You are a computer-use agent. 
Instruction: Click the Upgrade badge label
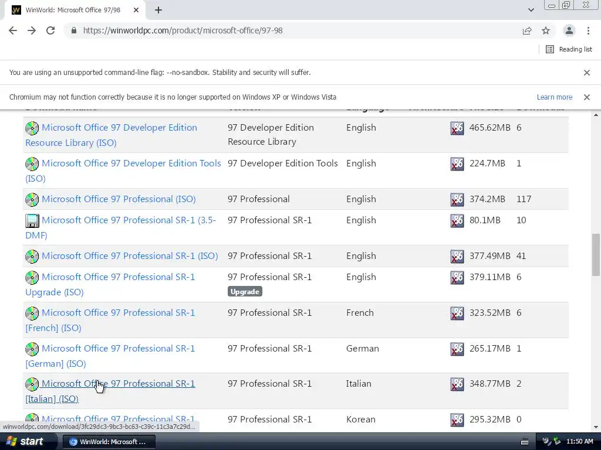click(245, 292)
